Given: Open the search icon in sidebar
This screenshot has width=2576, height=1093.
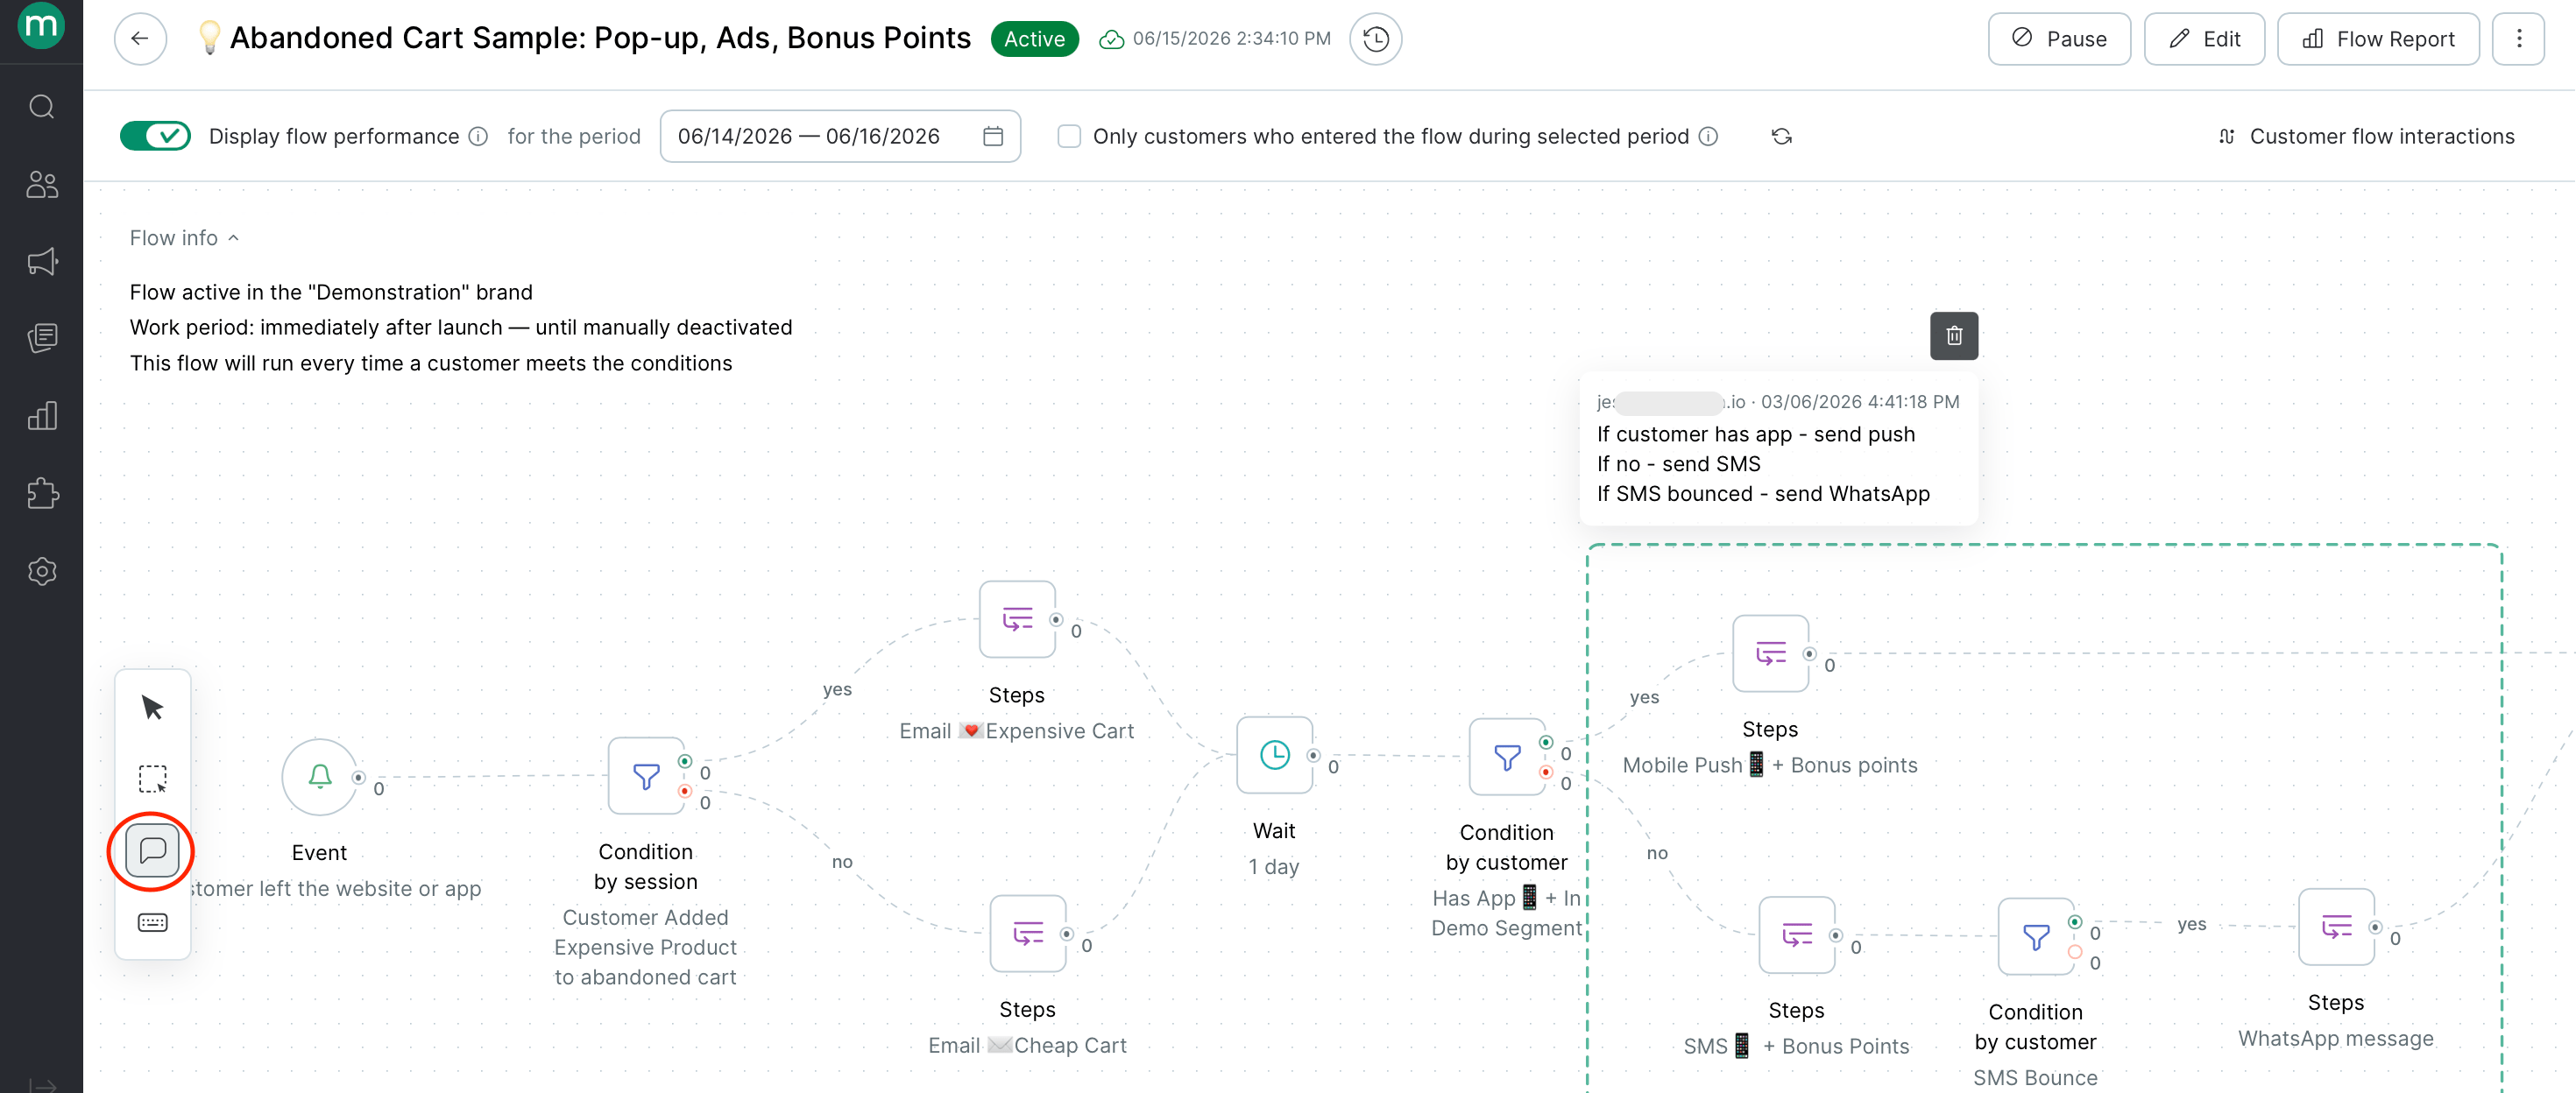Looking at the screenshot, I should (x=42, y=106).
